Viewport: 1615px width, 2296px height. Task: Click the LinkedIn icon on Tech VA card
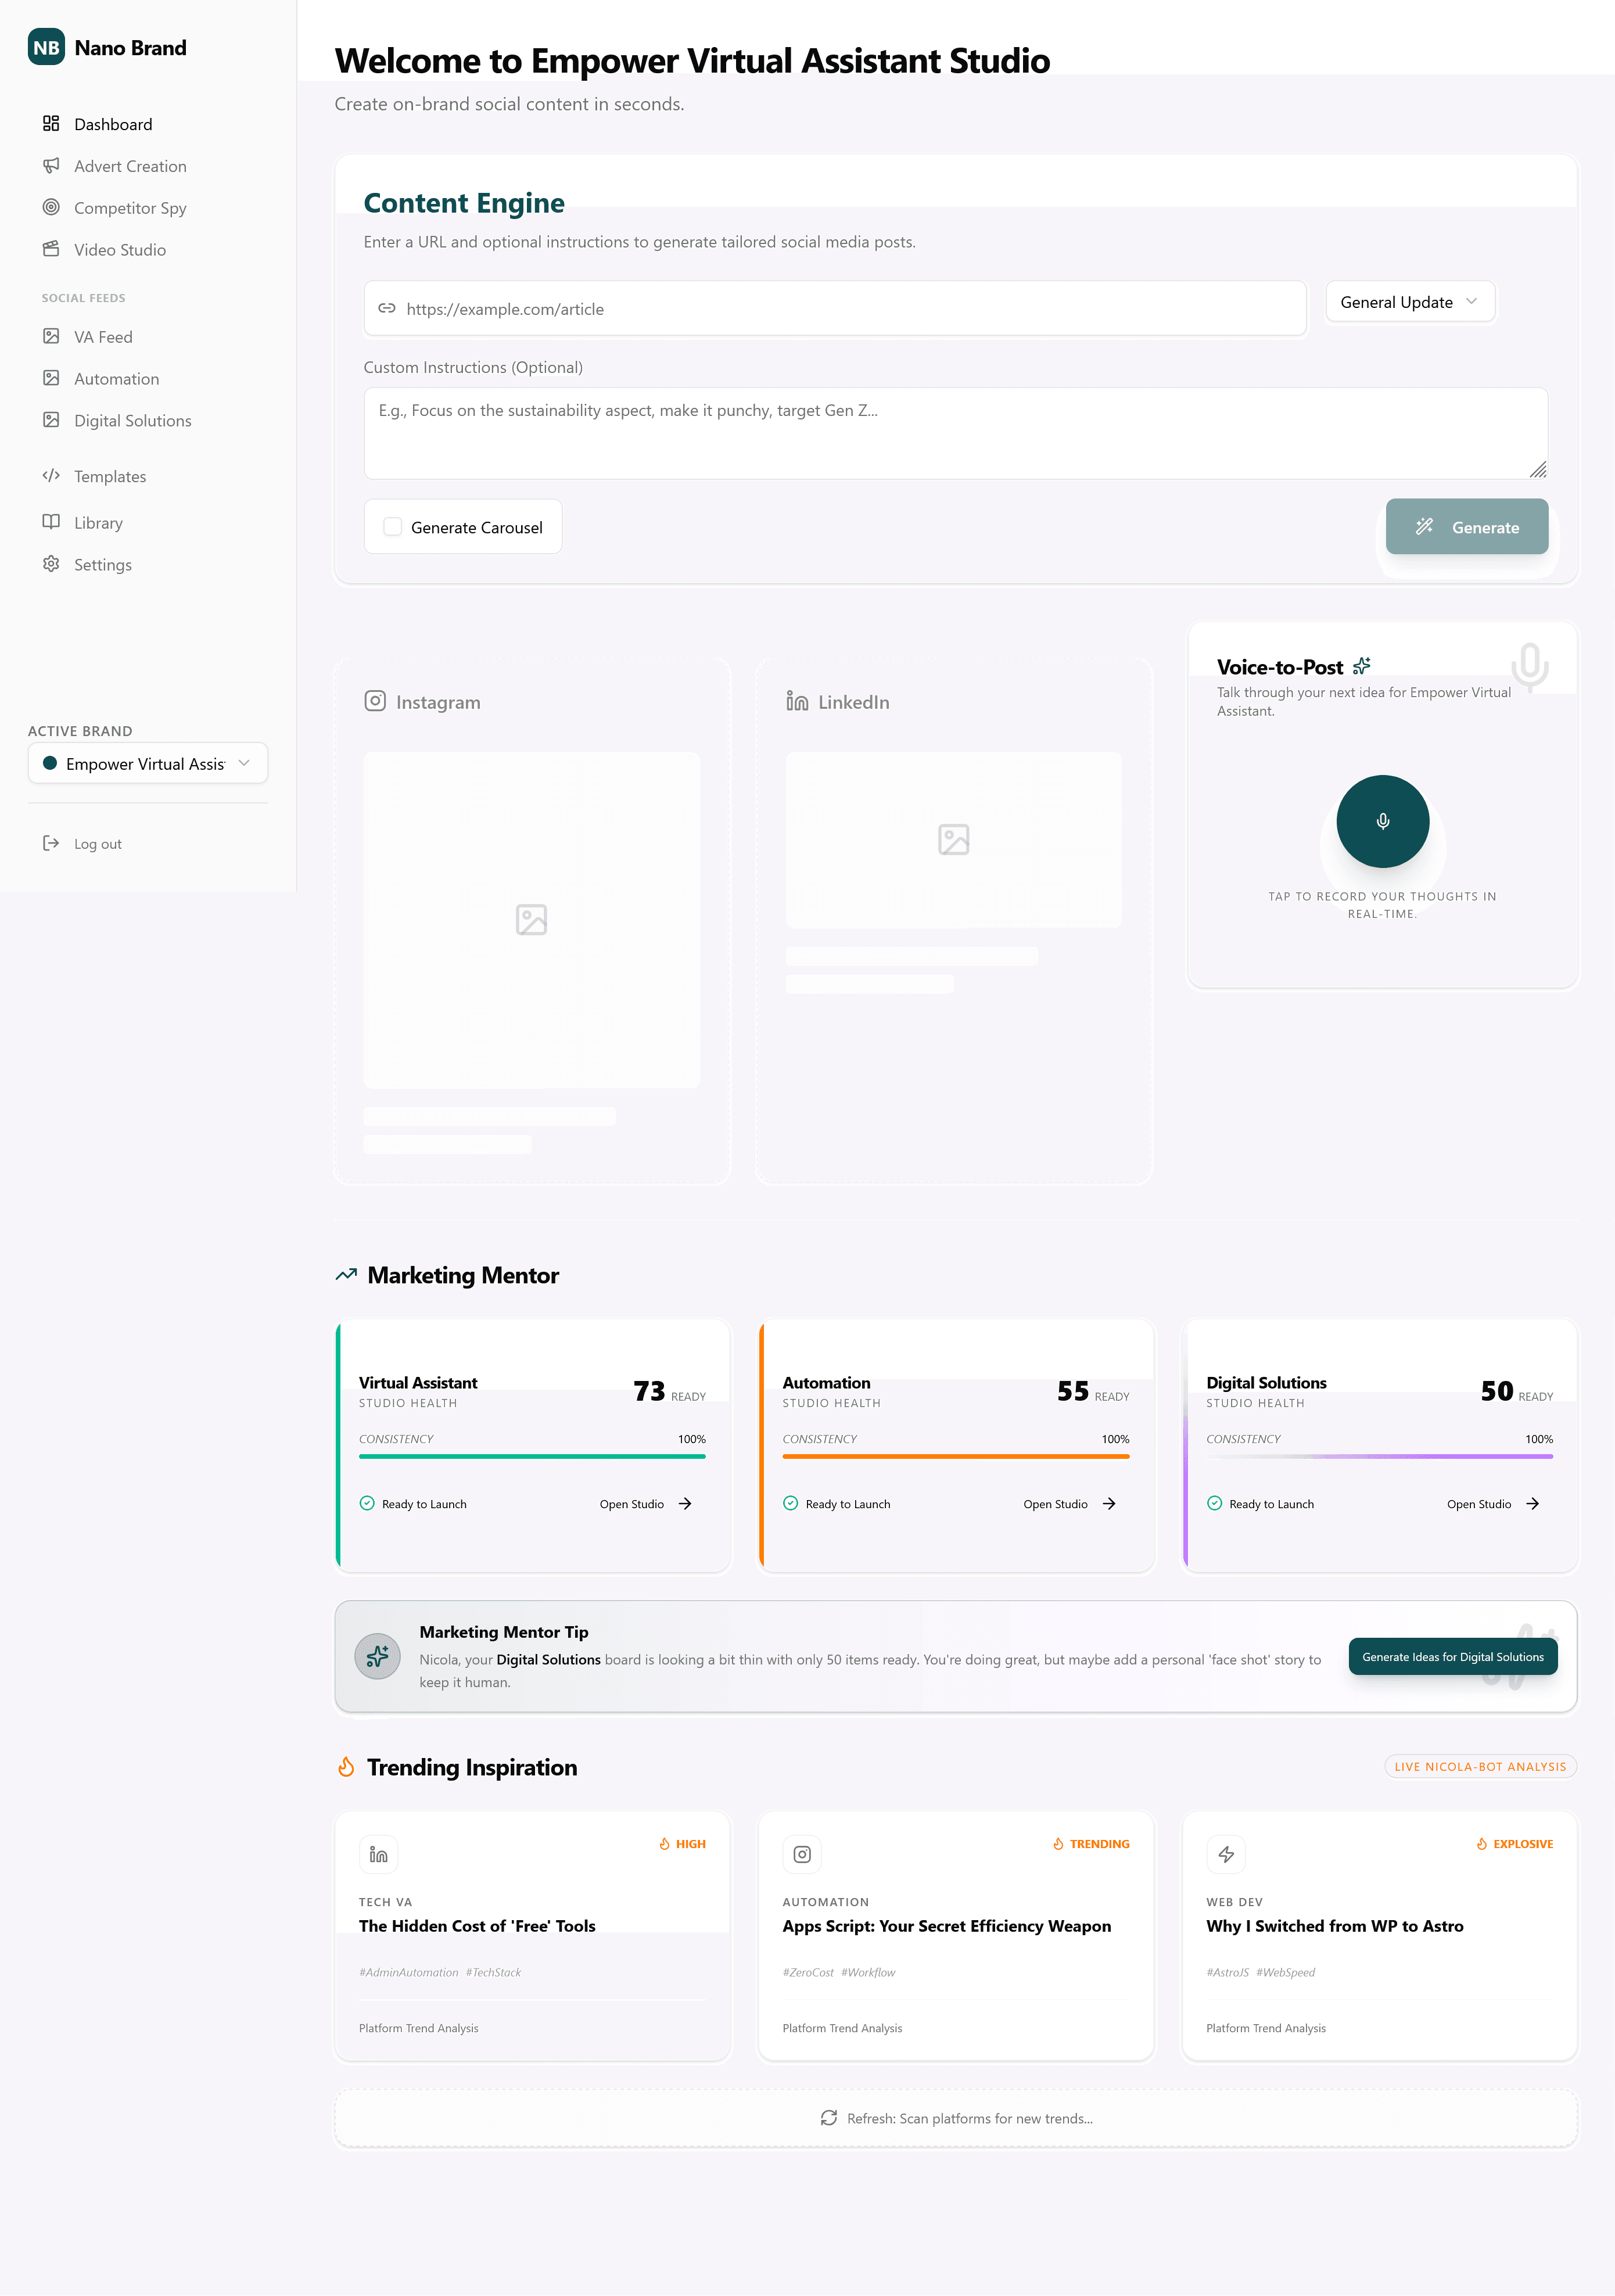pyautogui.click(x=378, y=1854)
